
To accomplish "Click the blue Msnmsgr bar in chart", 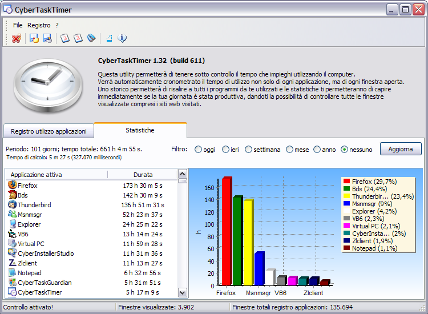I will point(259,269).
